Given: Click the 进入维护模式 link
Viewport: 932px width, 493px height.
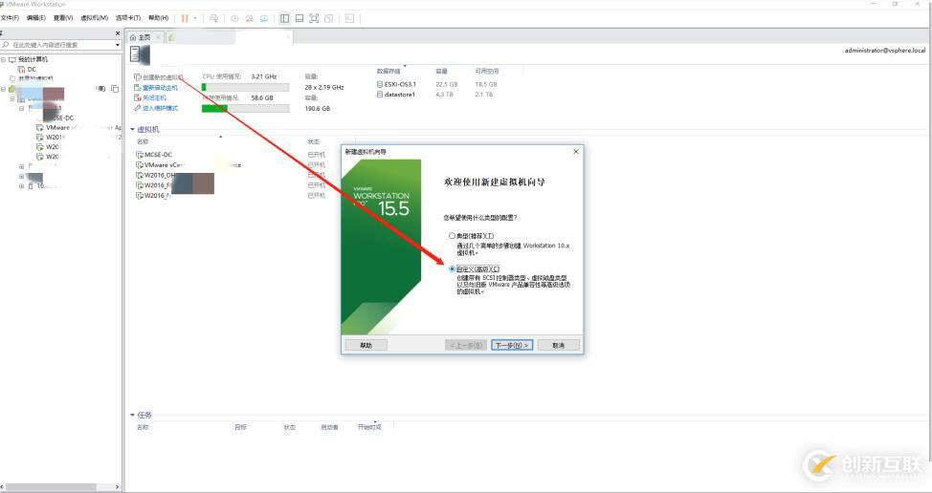Looking at the screenshot, I should [x=160, y=109].
